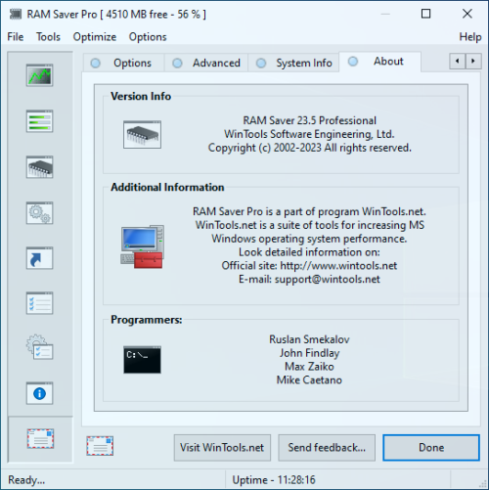This screenshot has height=490, width=489.
Task: Open the Tools menu
Action: pyautogui.click(x=48, y=37)
